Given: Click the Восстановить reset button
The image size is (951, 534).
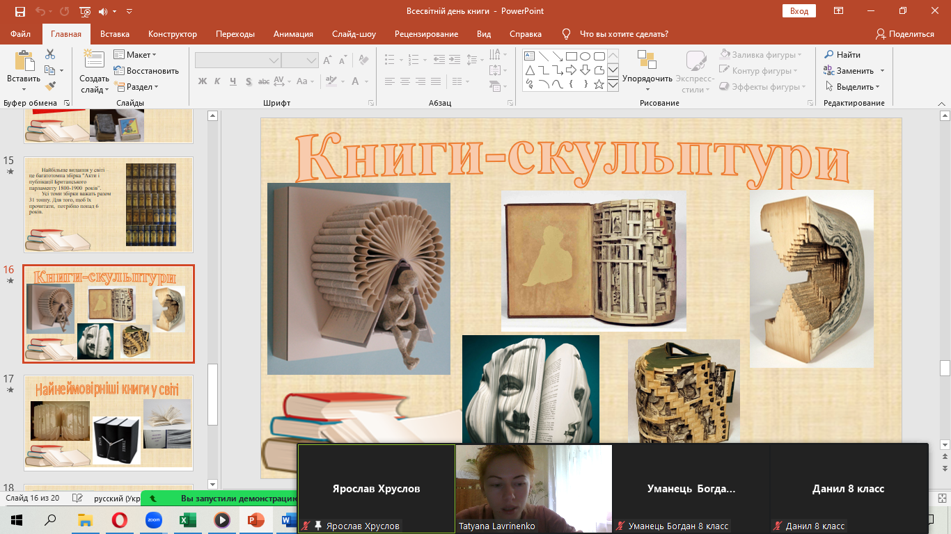Looking at the screenshot, I should pyautogui.click(x=146, y=71).
